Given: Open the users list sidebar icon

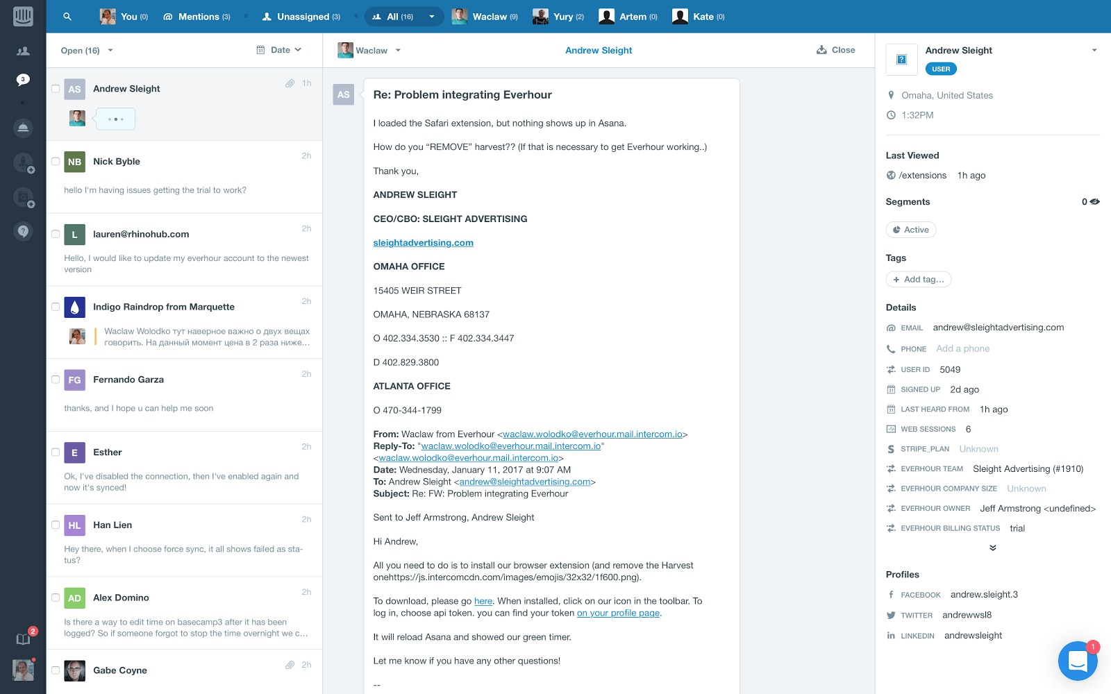Looking at the screenshot, I should coord(23,51).
